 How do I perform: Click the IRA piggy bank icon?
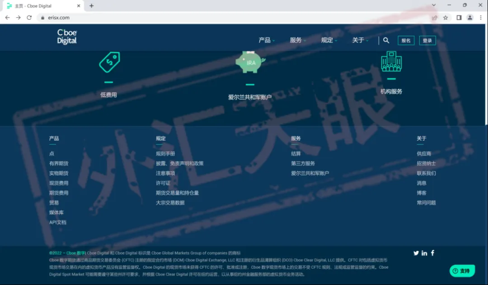pyautogui.click(x=250, y=62)
